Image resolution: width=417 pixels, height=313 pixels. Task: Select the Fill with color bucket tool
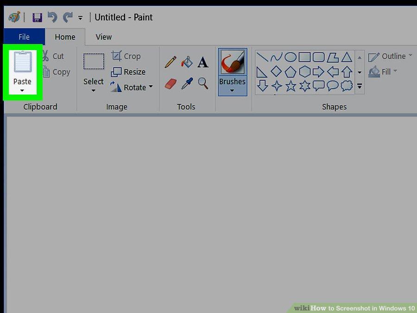pos(187,62)
